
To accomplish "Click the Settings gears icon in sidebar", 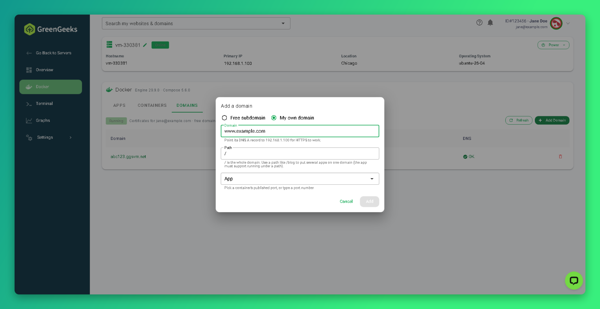I will tap(29, 137).
